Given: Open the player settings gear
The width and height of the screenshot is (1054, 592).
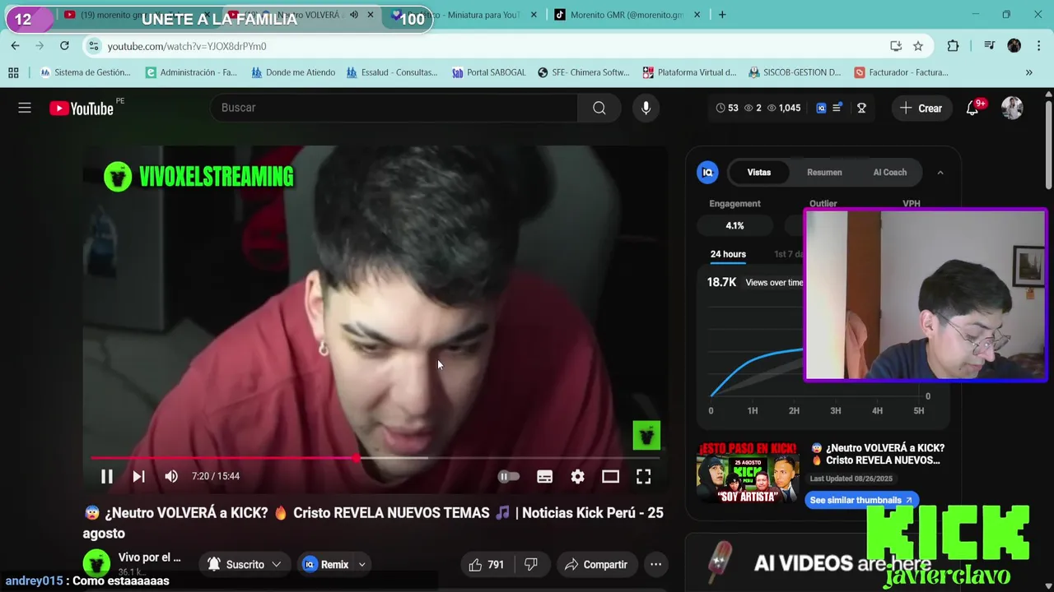Looking at the screenshot, I should click(x=578, y=476).
